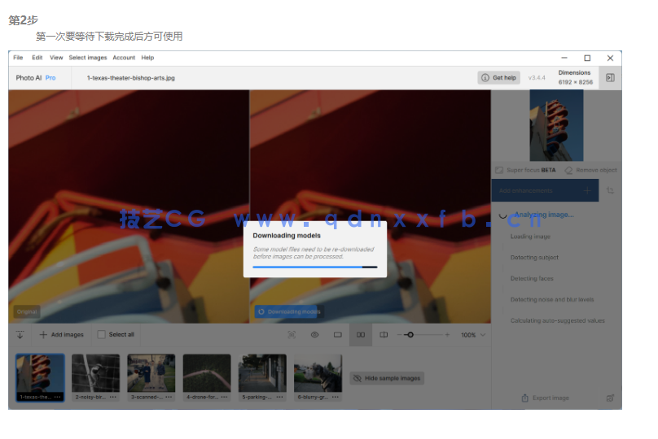Viewport: 658px width, 439px height.
Task: Open the View menu
Action: click(x=56, y=58)
